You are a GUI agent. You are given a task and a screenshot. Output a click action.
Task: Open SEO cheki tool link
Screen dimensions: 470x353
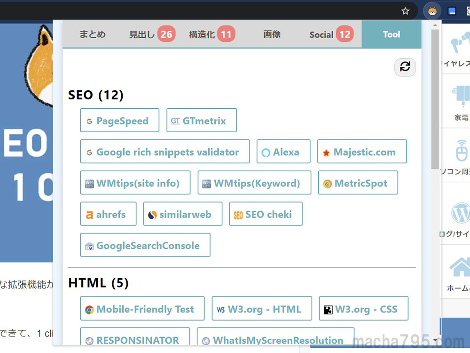(x=266, y=214)
